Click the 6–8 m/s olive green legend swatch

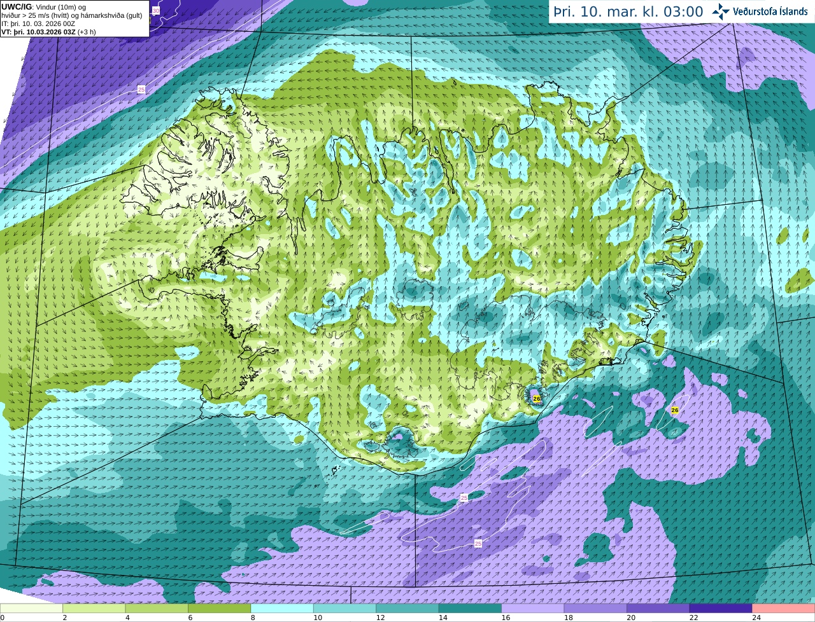[x=220, y=609]
